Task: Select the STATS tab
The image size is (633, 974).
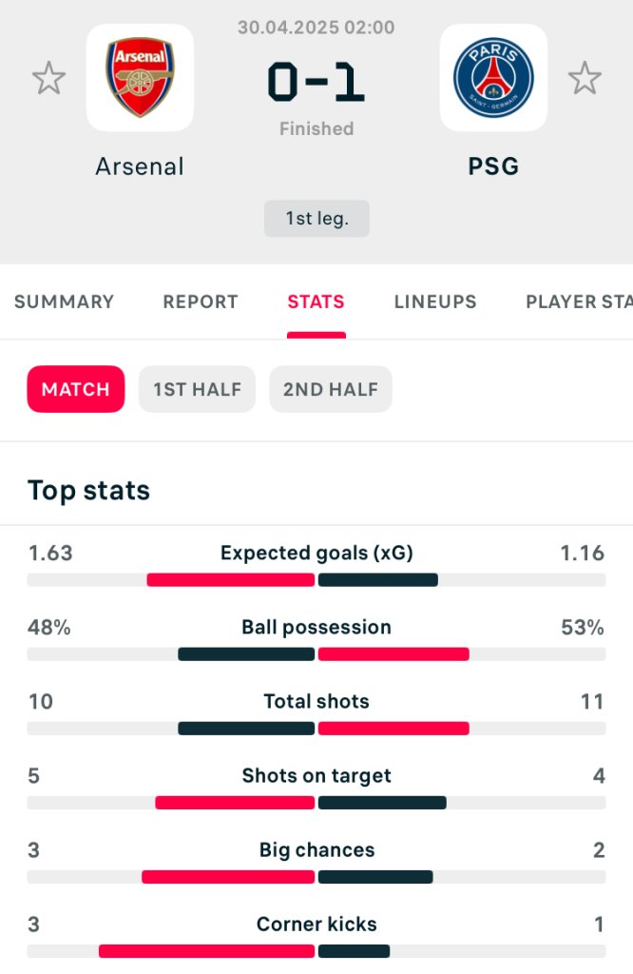Action: tap(316, 302)
